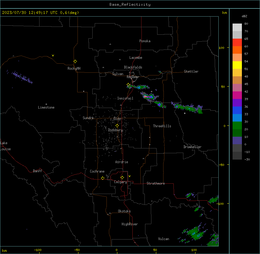Click the Sundre town label
This screenshot has width=260, height=254.
(88, 118)
